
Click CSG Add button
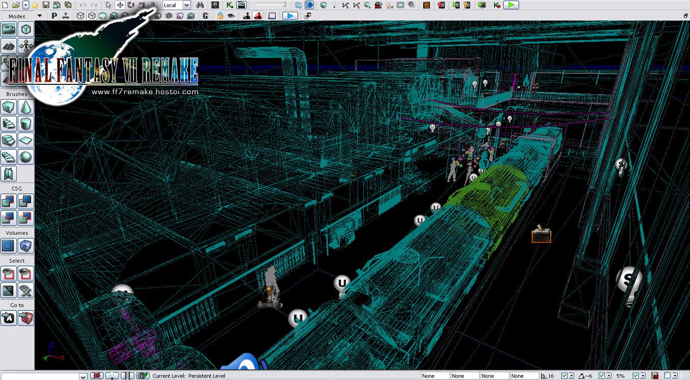9,201
